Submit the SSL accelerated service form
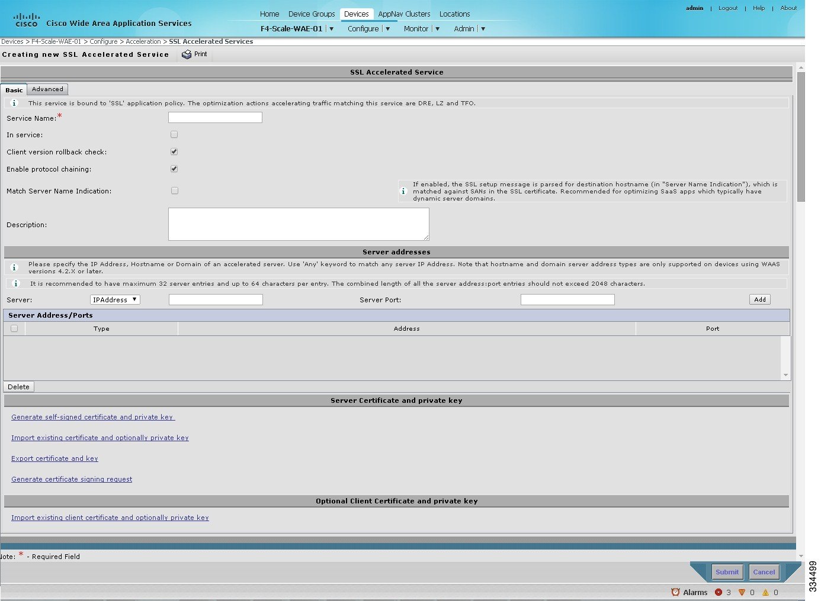 click(x=727, y=572)
